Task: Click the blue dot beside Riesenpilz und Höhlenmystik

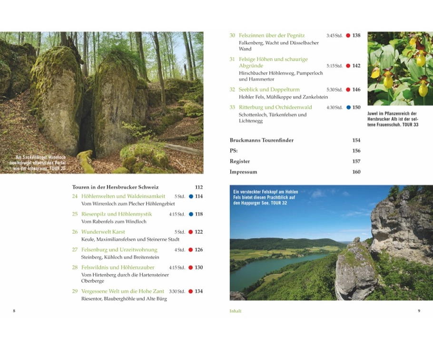Action: pyautogui.click(x=191, y=214)
